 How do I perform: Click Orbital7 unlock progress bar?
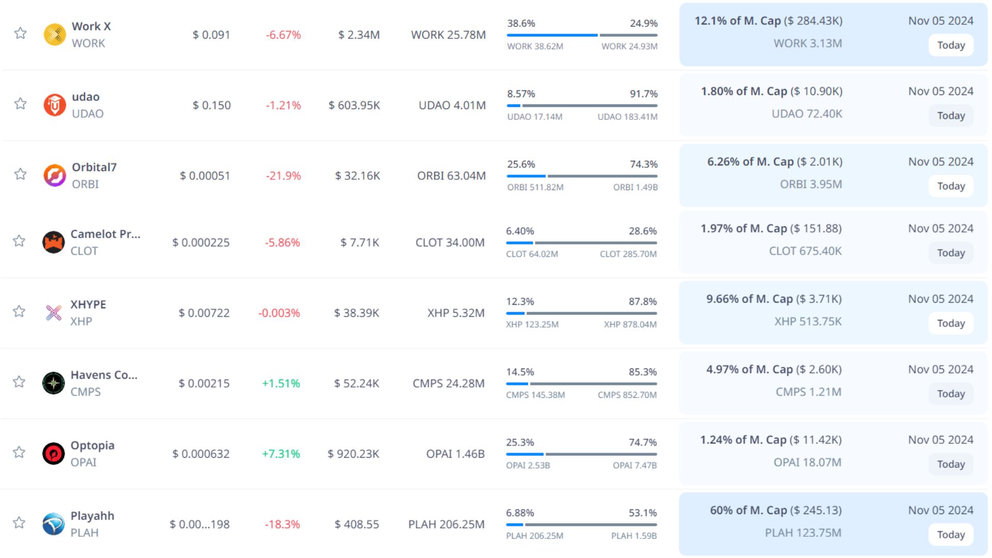[x=582, y=176]
